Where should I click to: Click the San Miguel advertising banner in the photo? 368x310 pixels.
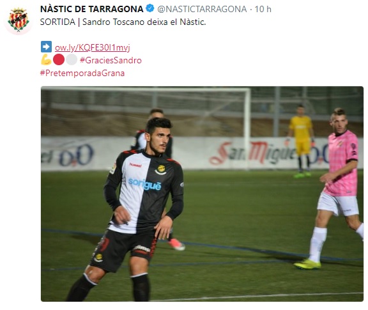(x=252, y=153)
